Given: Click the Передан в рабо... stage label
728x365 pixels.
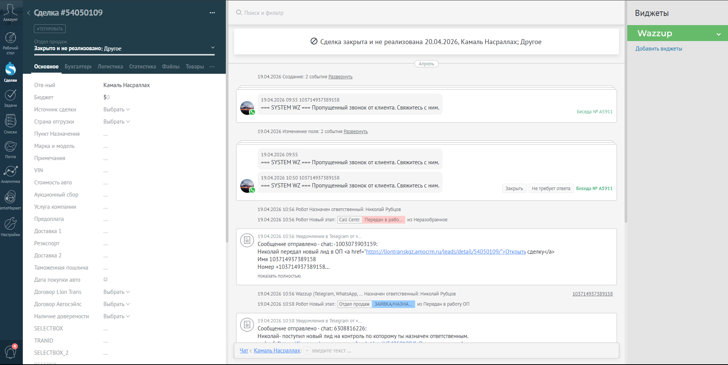Looking at the screenshot, I should (x=383, y=220).
